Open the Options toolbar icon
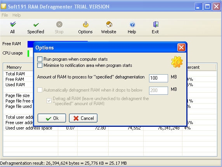Viewport: 222px width, 167px height. coord(86,24)
